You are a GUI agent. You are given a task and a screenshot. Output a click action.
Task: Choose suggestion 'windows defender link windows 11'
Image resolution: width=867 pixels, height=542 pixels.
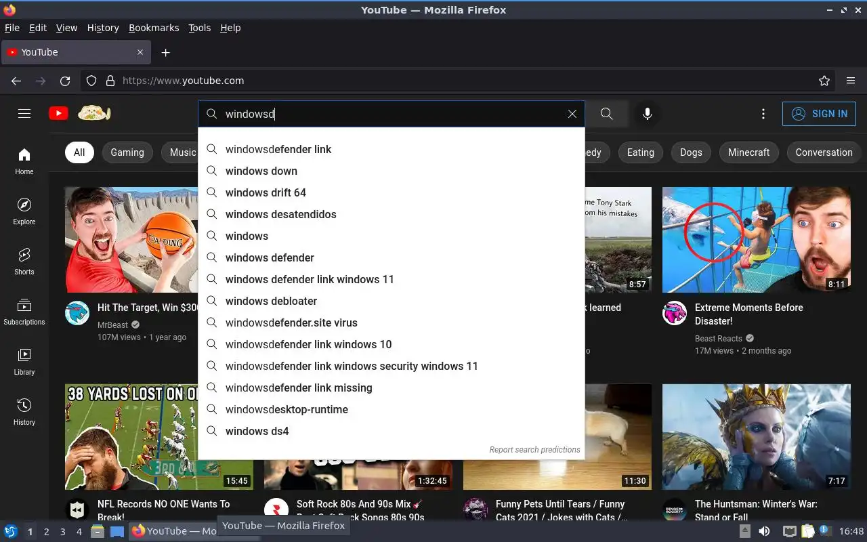pyautogui.click(x=392, y=279)
